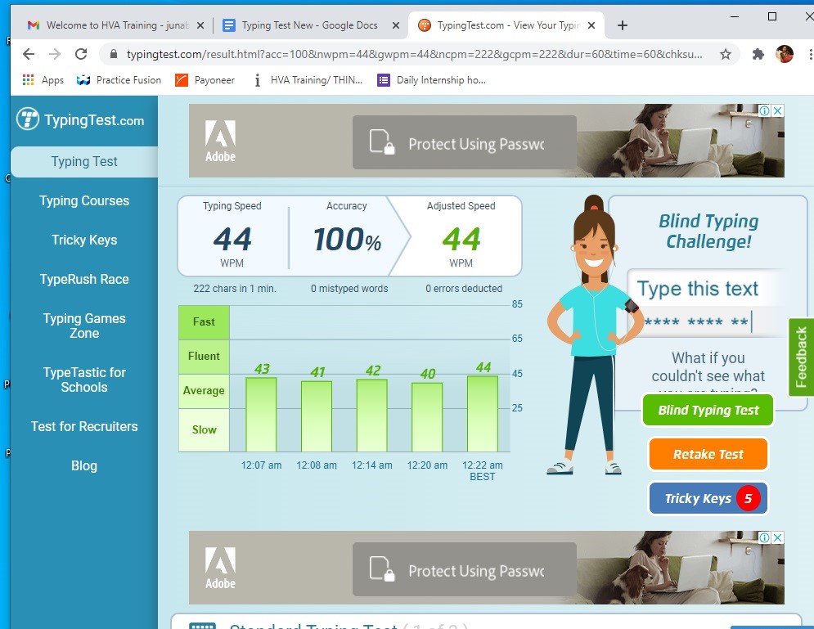This screenshot has width=814, height=629.
Task: Click the Protect Using Password top ad
Action: pyautogui.click(x=464, y=142)
